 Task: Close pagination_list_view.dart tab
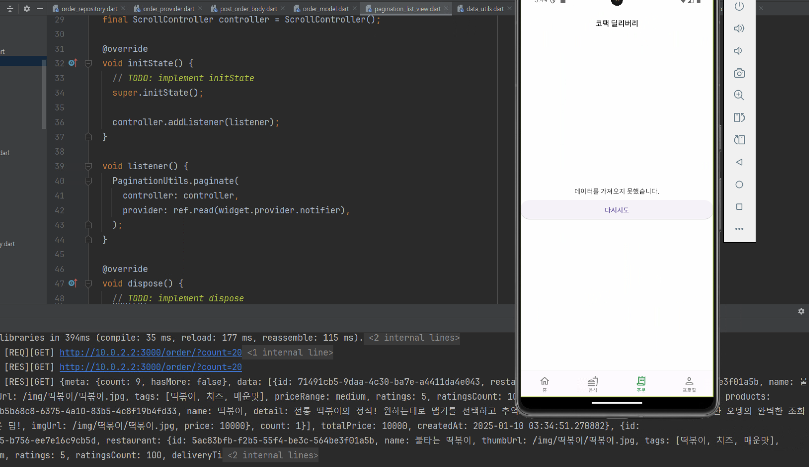point(446,8)
